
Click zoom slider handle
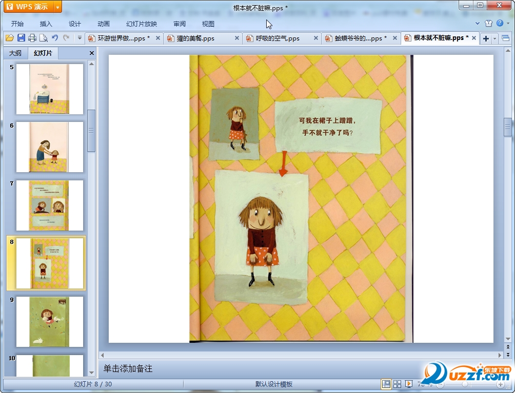click(465, 384)
